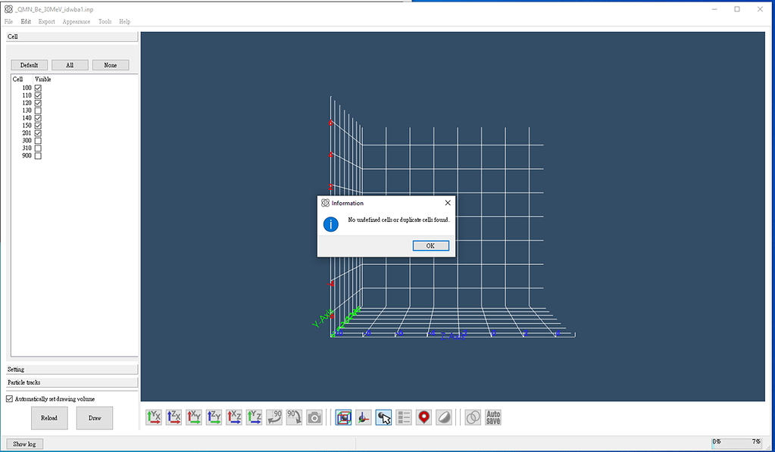The width and height of the screenshot is (775, 452).
Task: Toggle the bounding box grid display icon
Action: pyautogui.click(x=343, y=417)
